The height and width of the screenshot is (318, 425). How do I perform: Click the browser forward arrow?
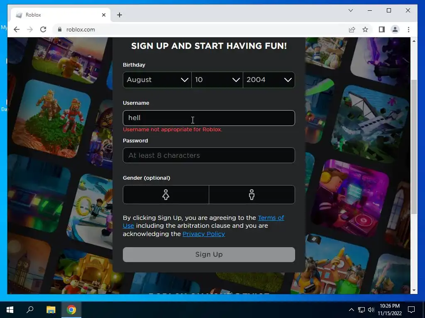[x=30, y=29]
